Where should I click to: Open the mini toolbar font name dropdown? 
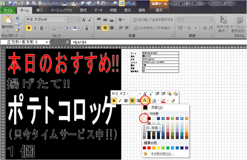[x=128, y=94]
